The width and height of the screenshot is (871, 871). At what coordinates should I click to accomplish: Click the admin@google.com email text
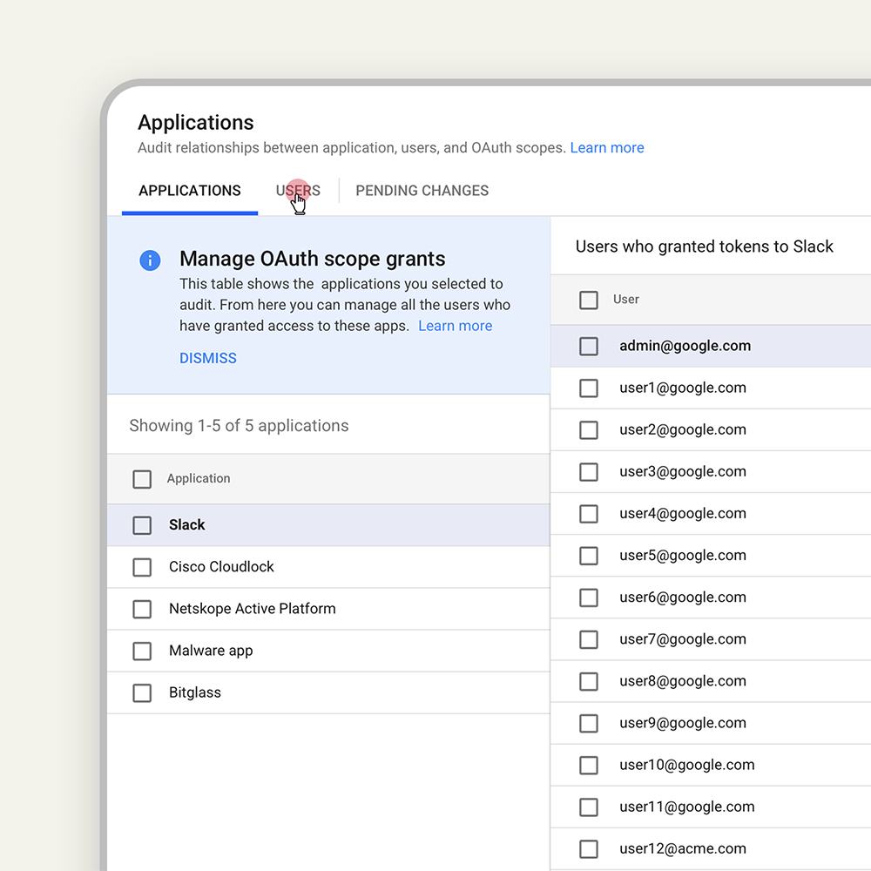point(685,346)
